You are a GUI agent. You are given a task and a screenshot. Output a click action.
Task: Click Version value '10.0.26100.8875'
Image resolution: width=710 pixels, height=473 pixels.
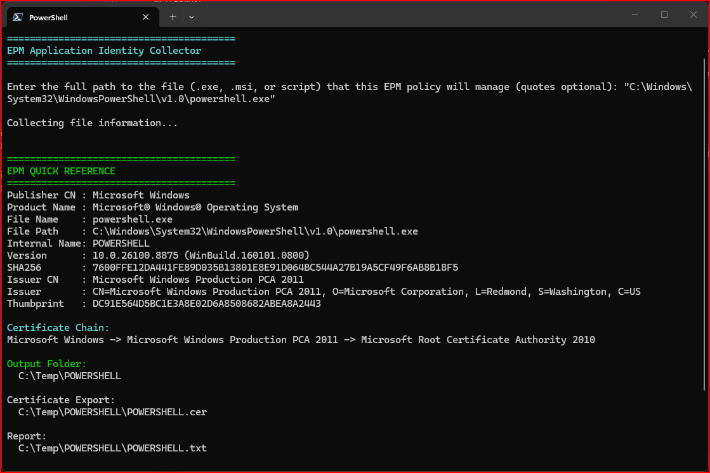(135, 256)
